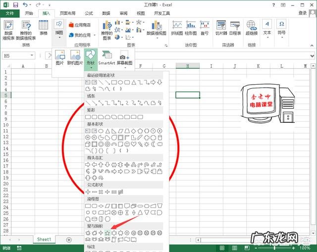Open the App Store add-in

(x=80, y=25)
